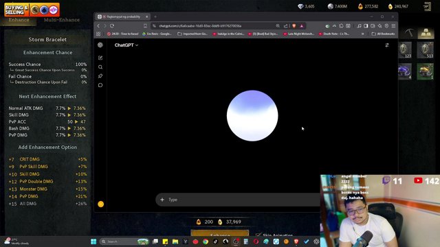Open the gold bars category tab in game
This screenshot has height=247, width=440.
coord(426,33)
